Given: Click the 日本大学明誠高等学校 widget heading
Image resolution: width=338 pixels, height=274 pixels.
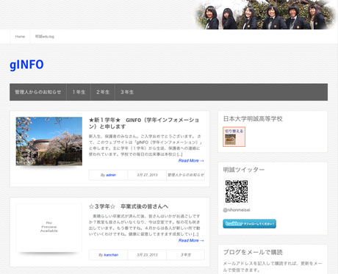Looking at the screenshot, I should (253, 119).
